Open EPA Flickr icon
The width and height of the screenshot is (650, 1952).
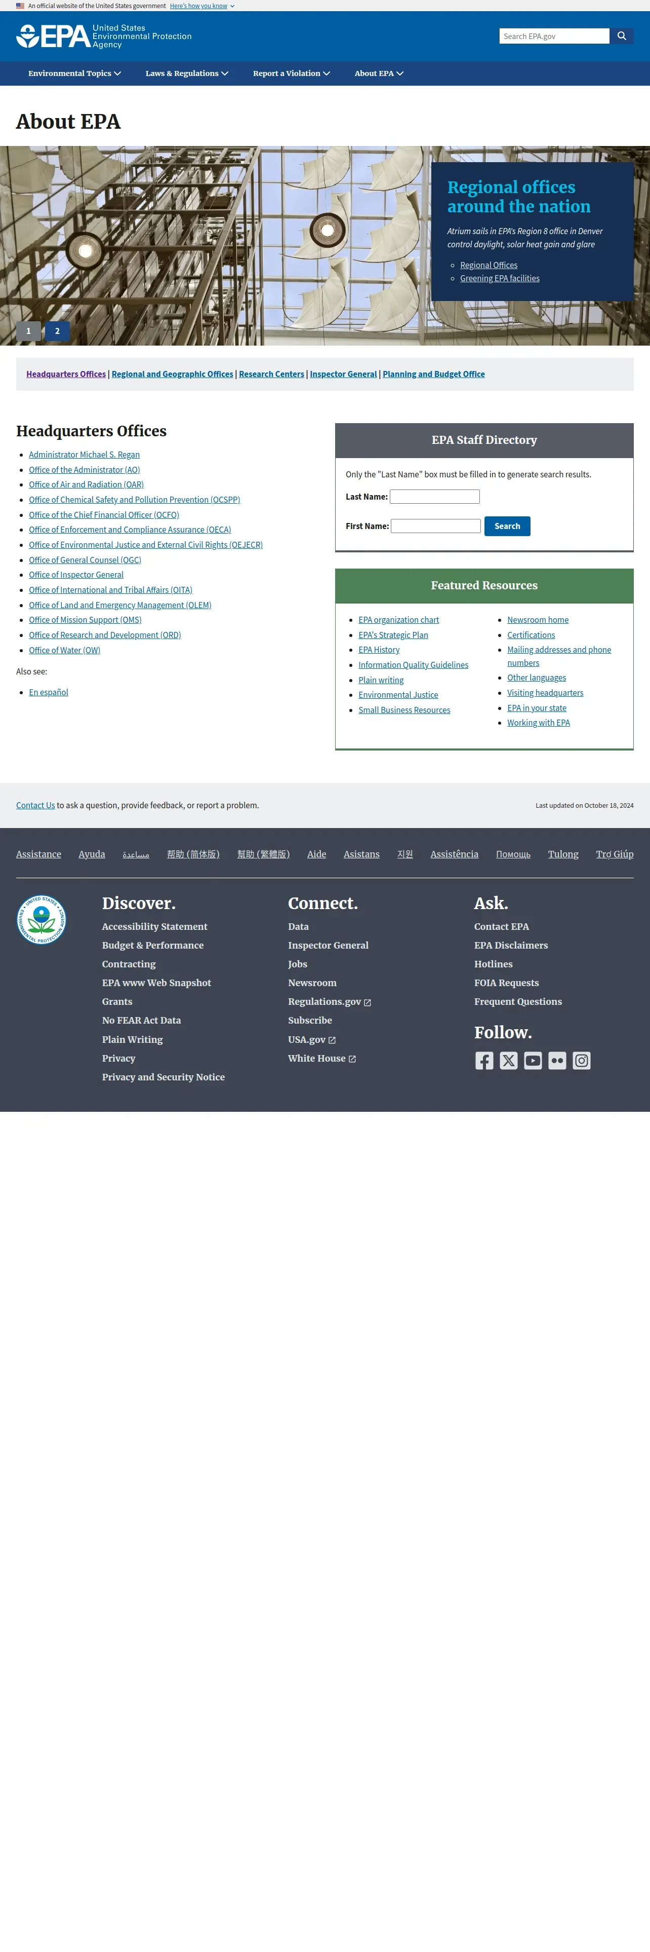557,1060
